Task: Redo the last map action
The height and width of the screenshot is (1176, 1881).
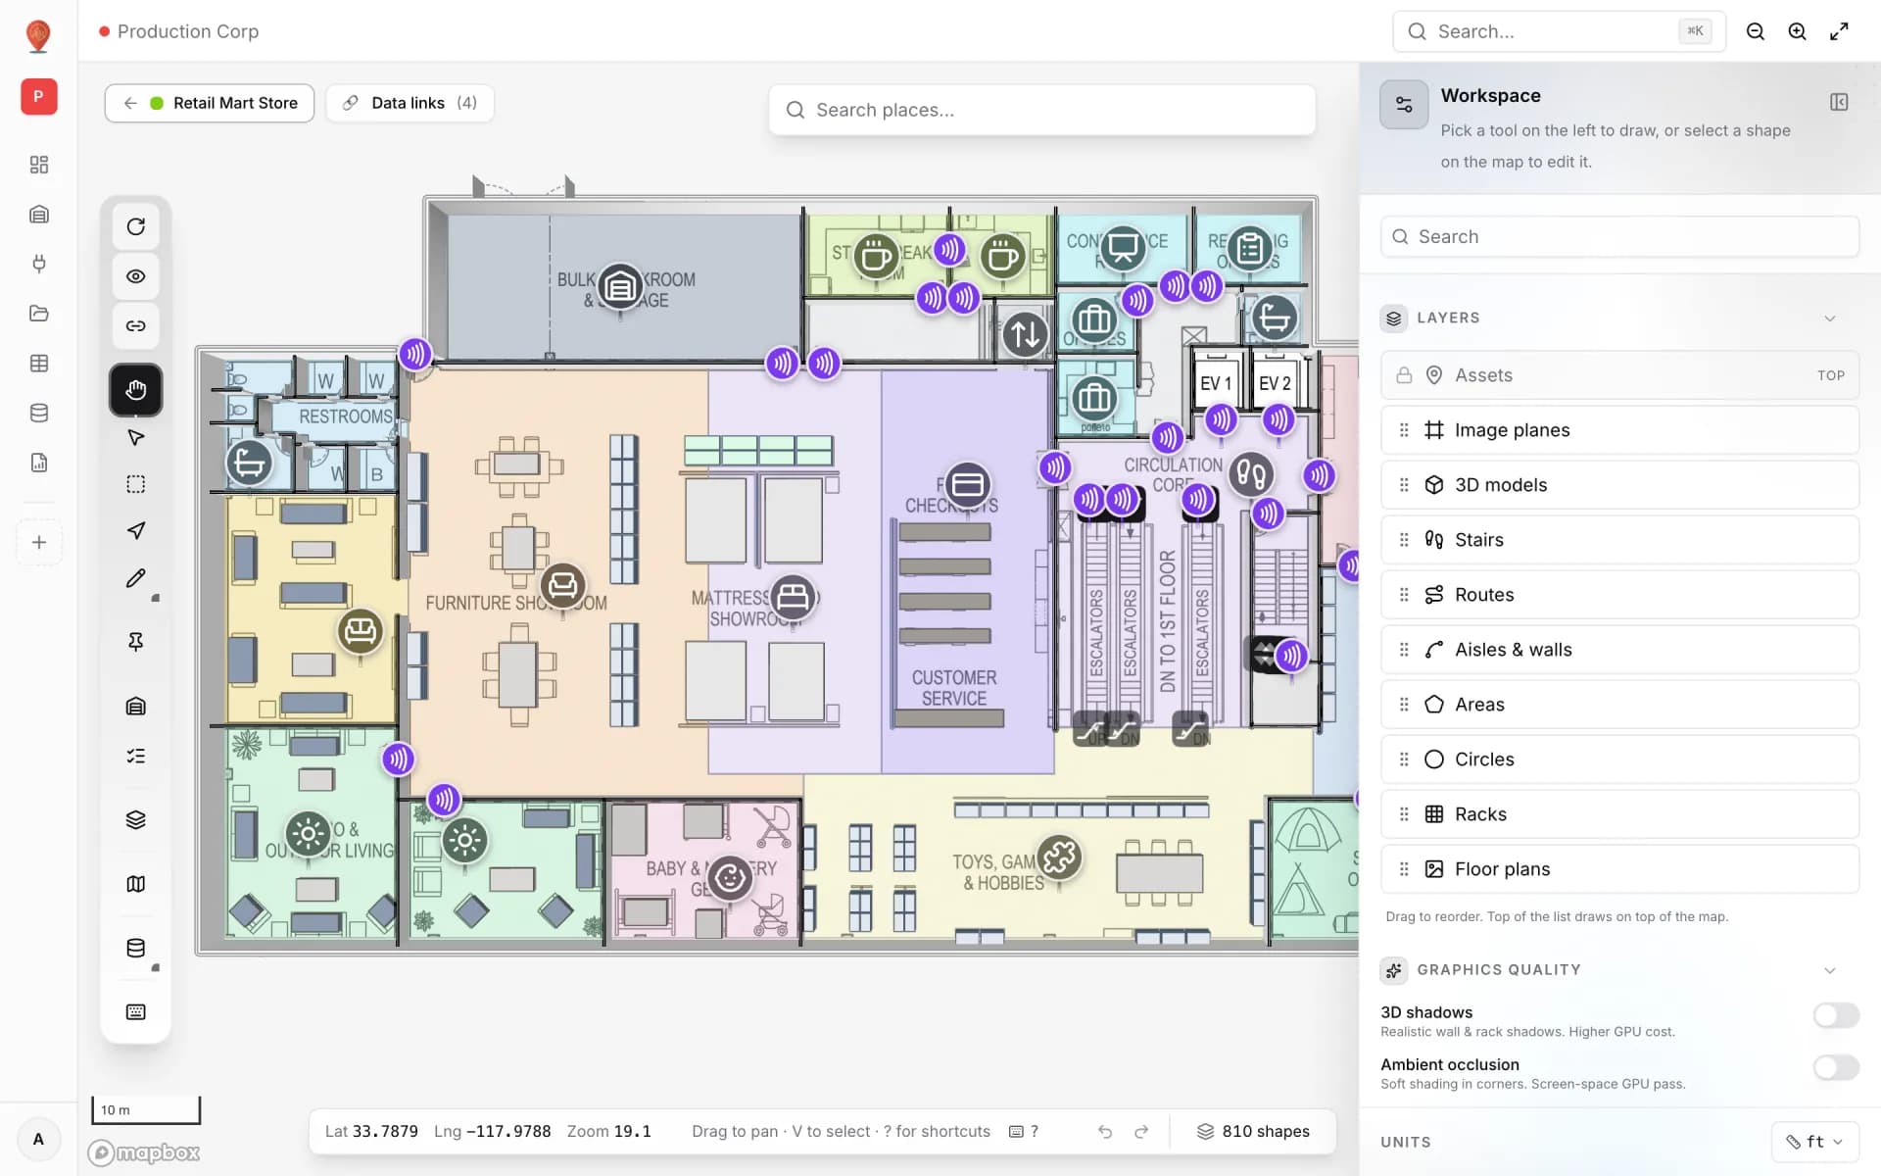Action: click(x=1141, y=1132)
